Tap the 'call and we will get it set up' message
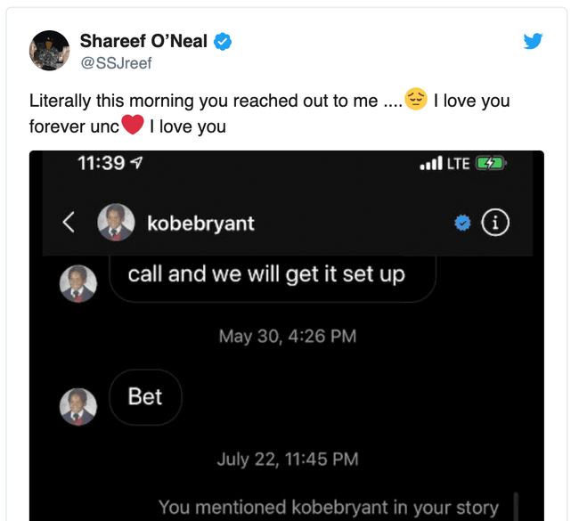Image resolution: width=579 pixels, height=521 pixels. [x=266, y=273]
